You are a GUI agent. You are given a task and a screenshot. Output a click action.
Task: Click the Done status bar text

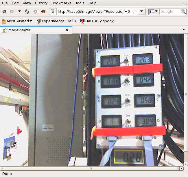[x=7, y=174]
